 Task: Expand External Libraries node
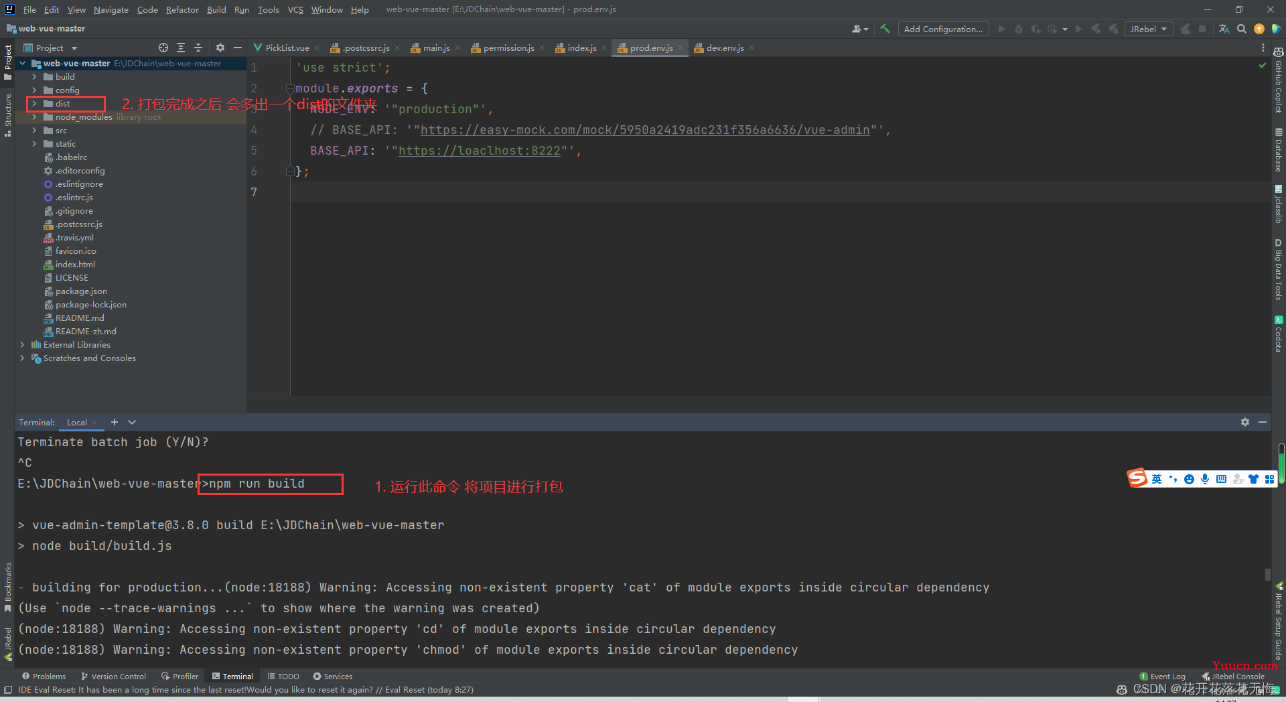point(22,345)
